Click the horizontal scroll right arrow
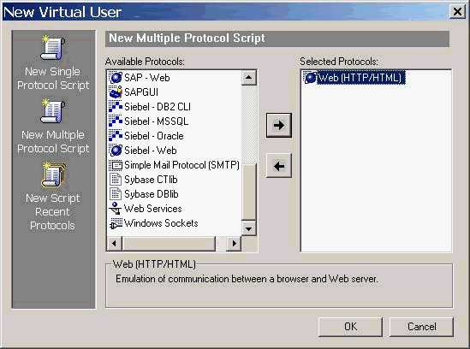The image size is (470, 349). coord(234,243)
